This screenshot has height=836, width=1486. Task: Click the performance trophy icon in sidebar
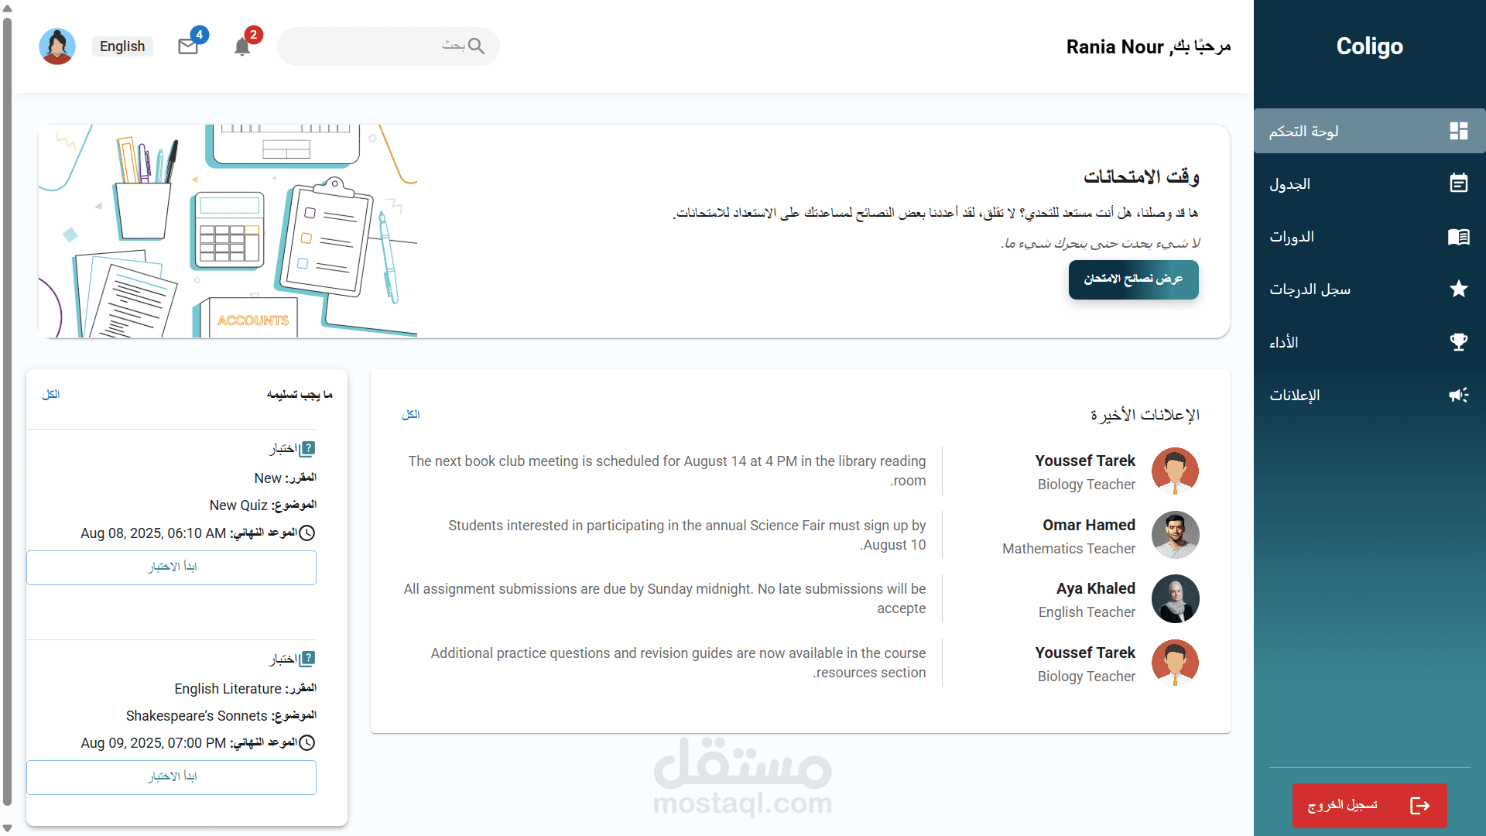pyautogui.click(x=1458, y=341)
